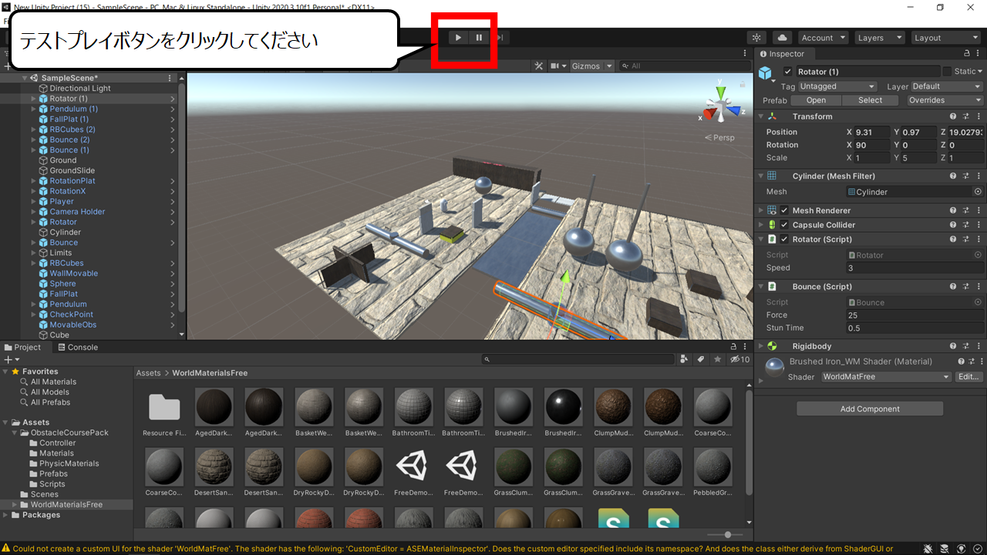
Task: Open the Layers dropdown
Action: coord(878,38)
